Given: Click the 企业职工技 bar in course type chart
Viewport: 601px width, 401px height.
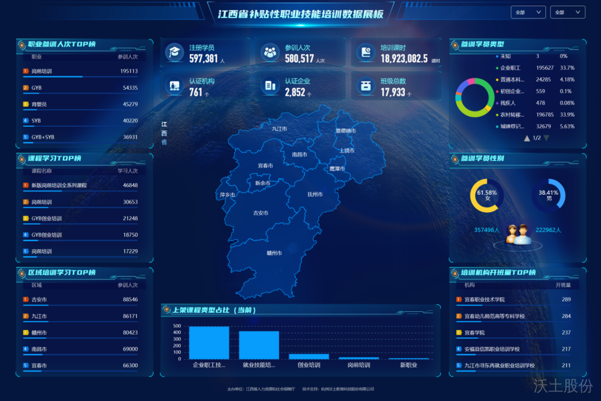Looking at the screenshot, I should tap(209, 343).
